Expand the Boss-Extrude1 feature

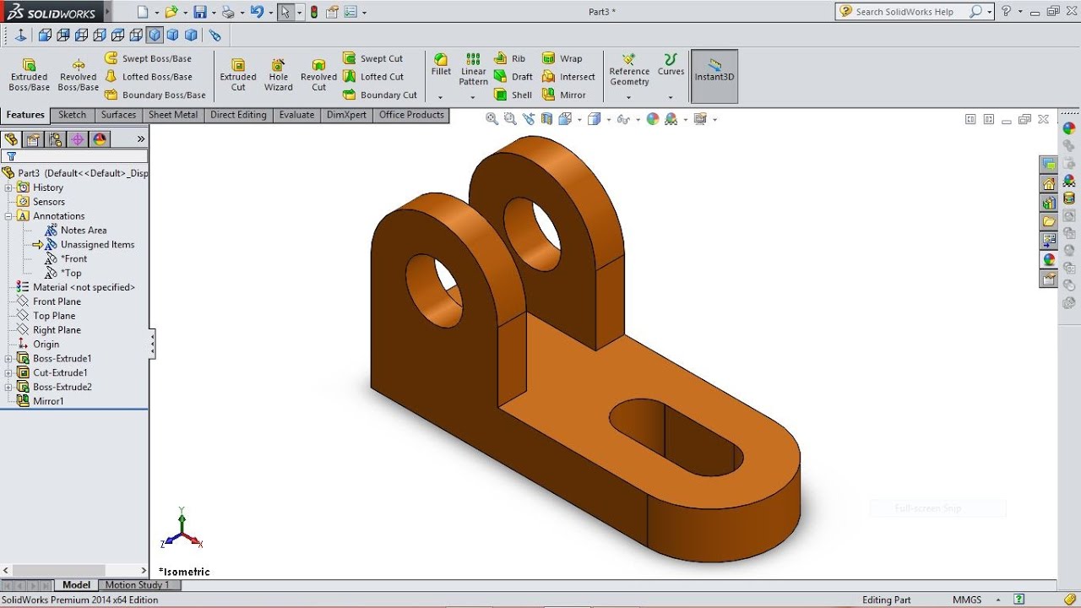pos(8,359)
